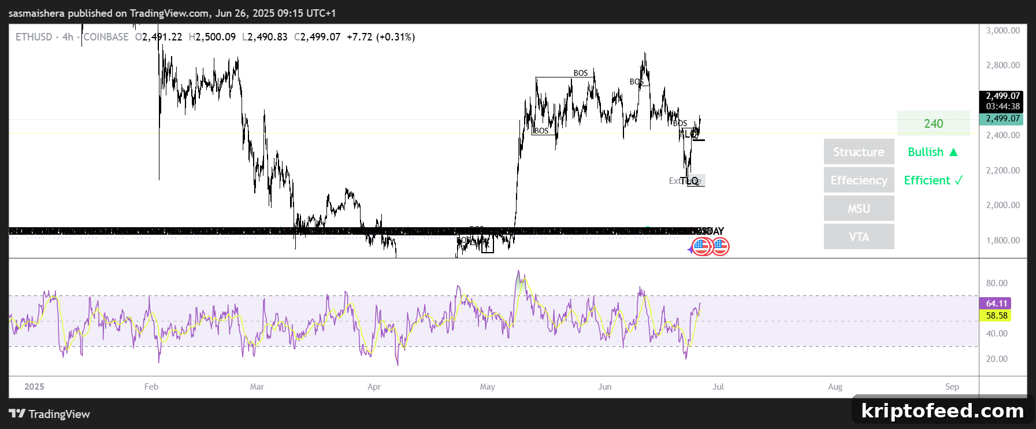Click the Apr label on the time axis
The image size is (1036, 429).
tap(374, 387)
